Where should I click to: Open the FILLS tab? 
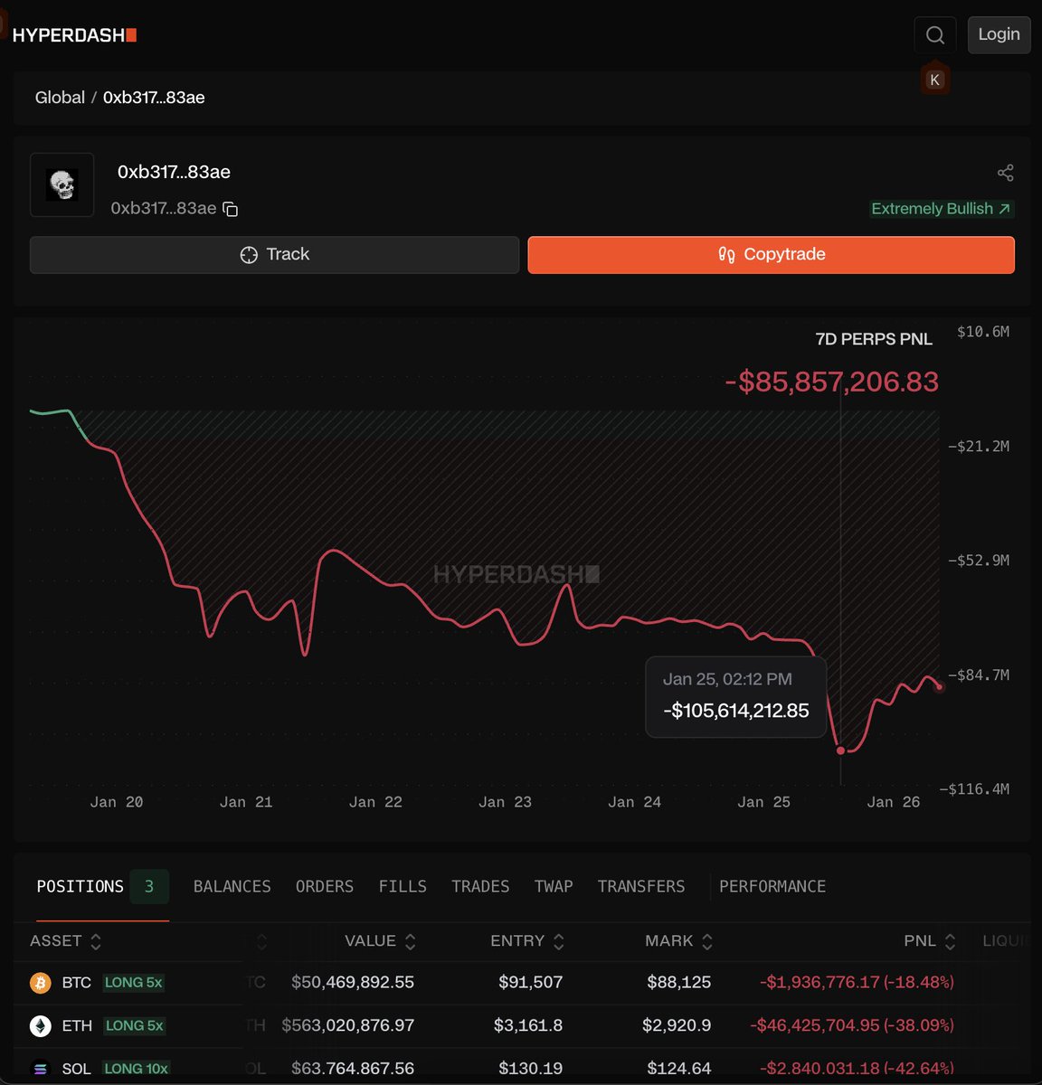pos(403,886)
